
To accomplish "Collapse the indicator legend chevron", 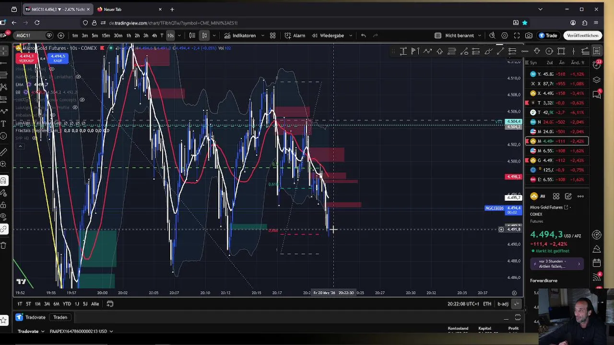I will 20,146.
